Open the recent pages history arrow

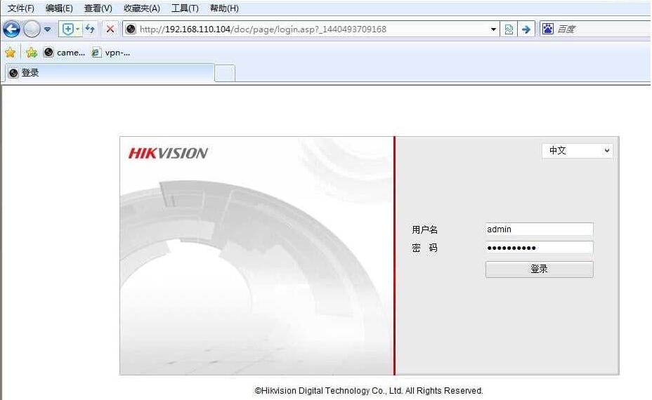click(48, 29)
